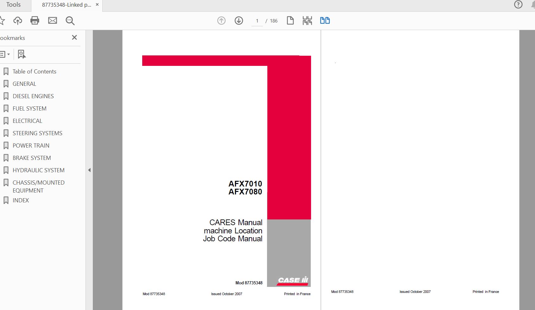Screen dimensions: 535x310
Task: Close the 87735348-Linked document tab
Action: pyautogui.click(x=97, y=4)
